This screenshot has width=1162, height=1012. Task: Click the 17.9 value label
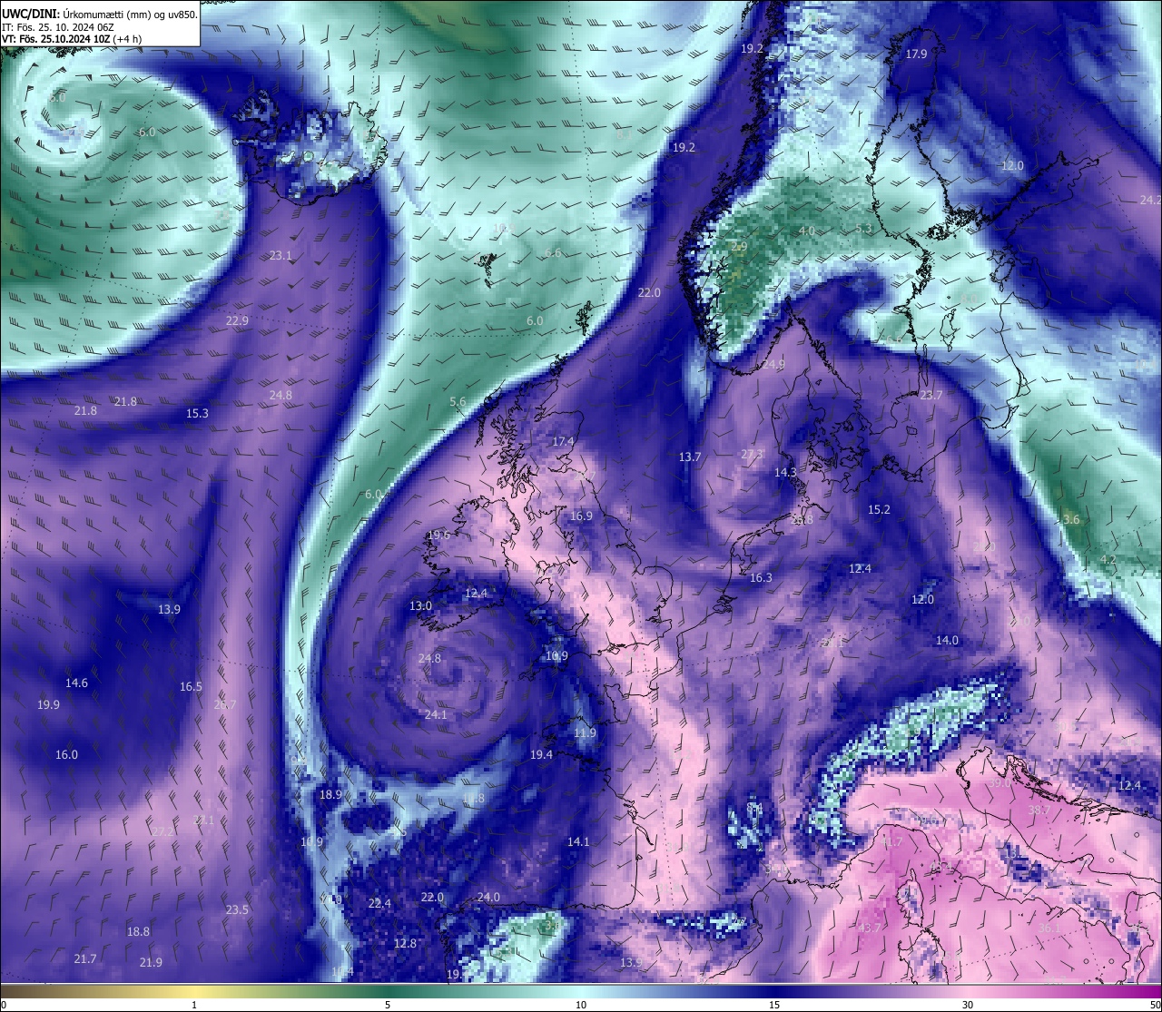[x=916, y=54]
